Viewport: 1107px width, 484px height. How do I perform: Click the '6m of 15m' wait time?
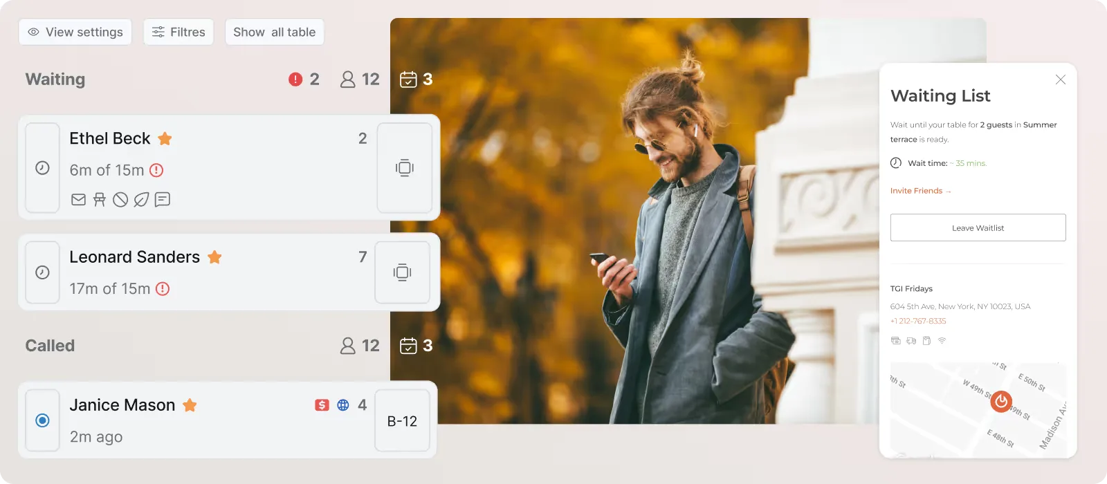tap(107, 170)
